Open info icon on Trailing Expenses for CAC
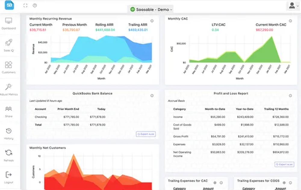301x190 pixels. tap(221, 183)
